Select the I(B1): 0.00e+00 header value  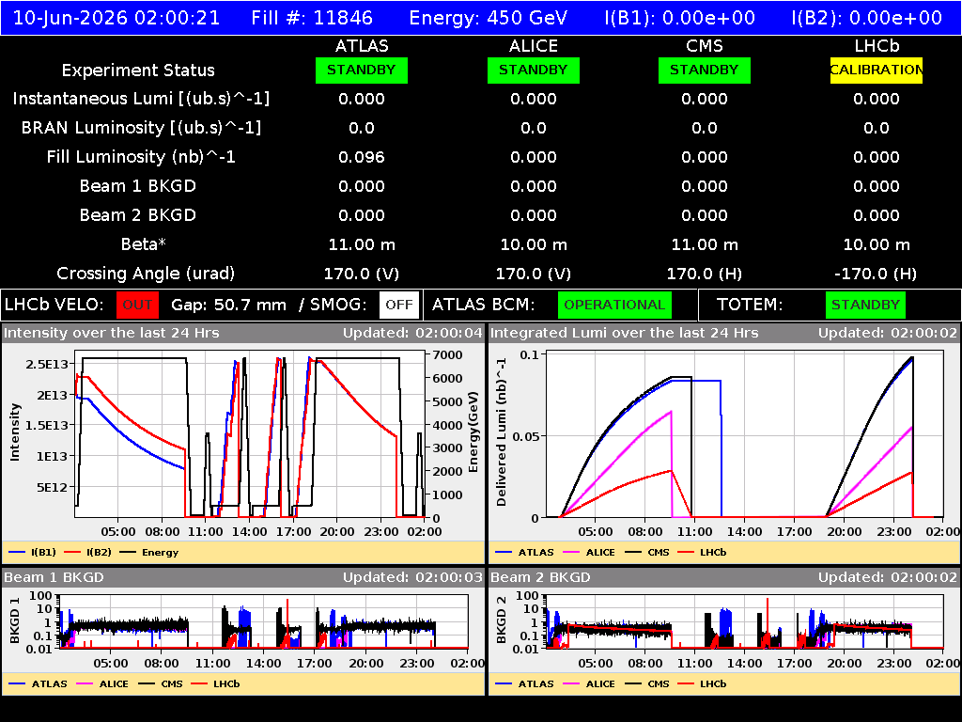pos(680,17)
